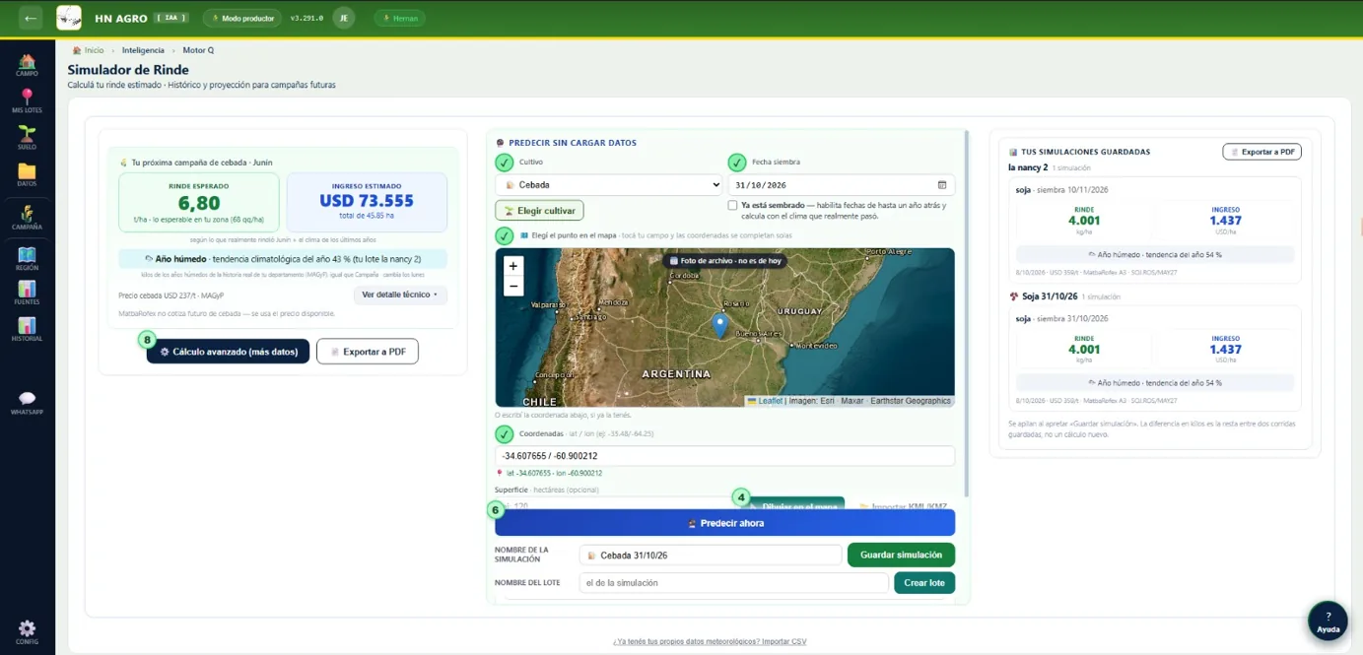
Task: Open the Ayuda help button
Action: 1328,622
